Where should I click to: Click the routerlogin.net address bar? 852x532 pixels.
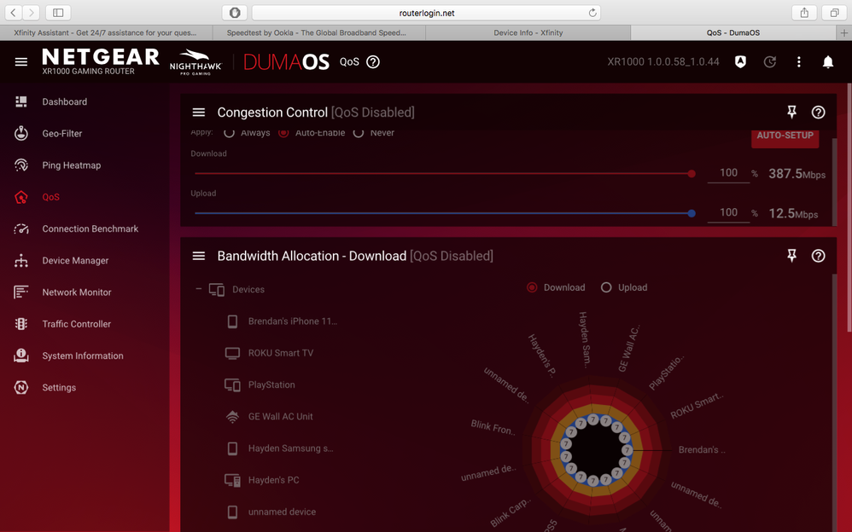[427, 13]
